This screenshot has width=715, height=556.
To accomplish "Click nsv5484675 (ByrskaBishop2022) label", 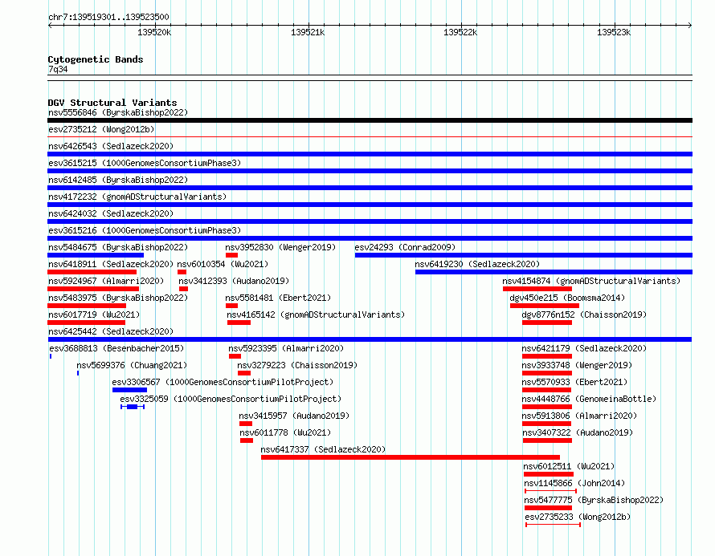I will click(118, 247).
